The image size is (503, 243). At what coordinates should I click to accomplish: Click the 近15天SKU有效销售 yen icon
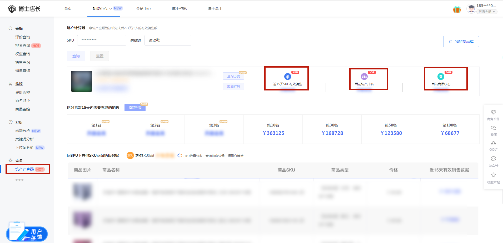click(287, 77)
